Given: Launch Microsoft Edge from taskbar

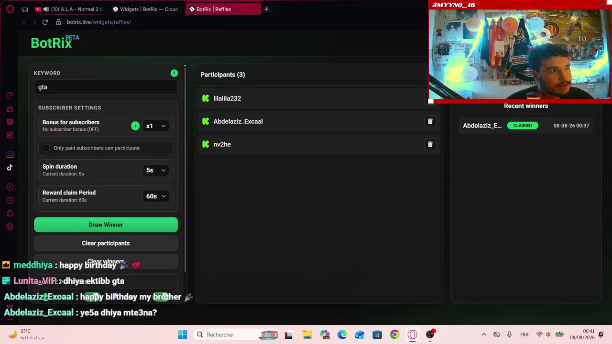Looking at the screenshot, I should 342,334.
